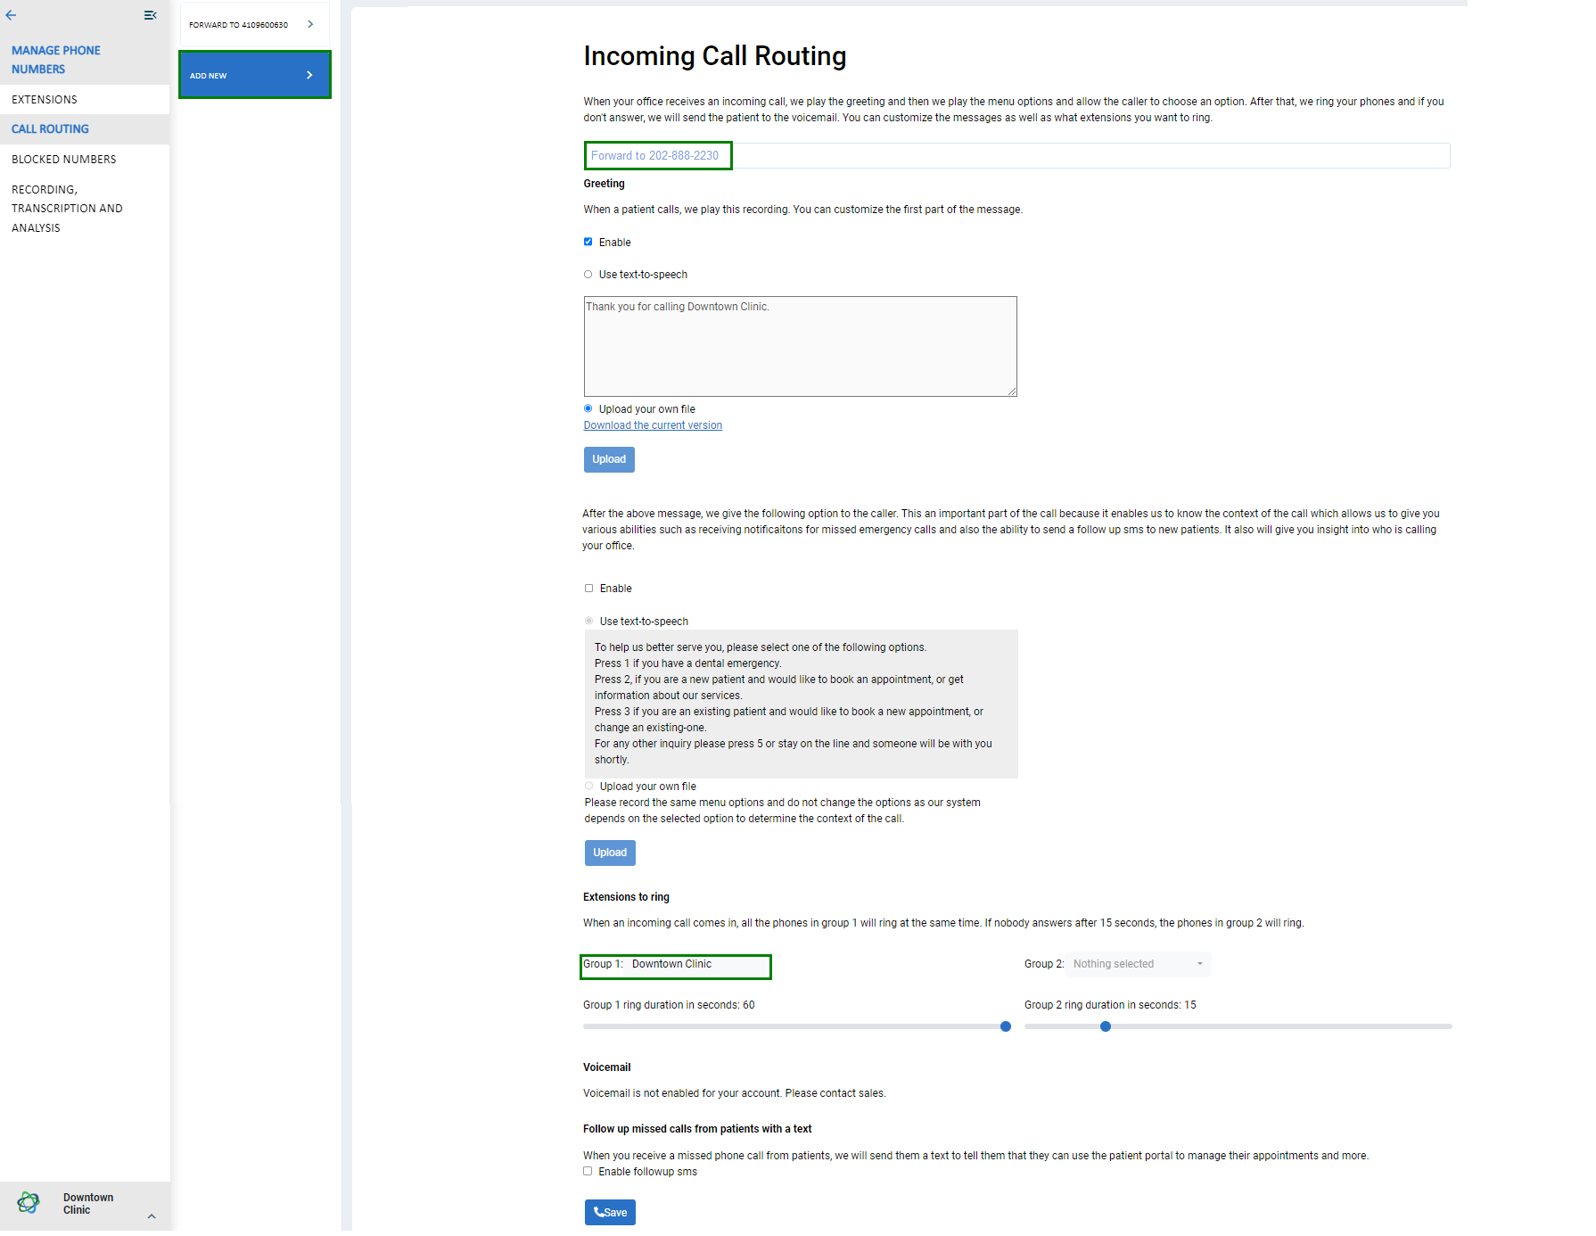Click the greeting Upload button
The height and width of the screenshot is (1236, 1596).
click(609, 459)
